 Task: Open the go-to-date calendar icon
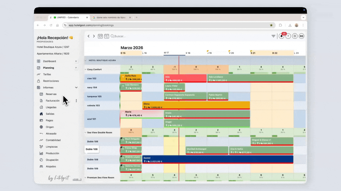click(x=100, y=36)
